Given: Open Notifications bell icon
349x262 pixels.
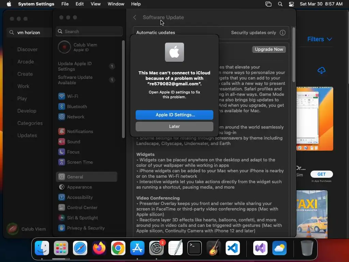Looking at the screenshot, I should coord(62,131).
